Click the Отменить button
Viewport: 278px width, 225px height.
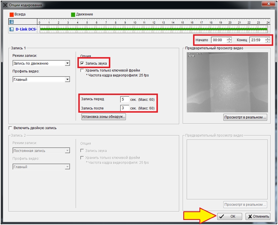(x=258, y=216)
